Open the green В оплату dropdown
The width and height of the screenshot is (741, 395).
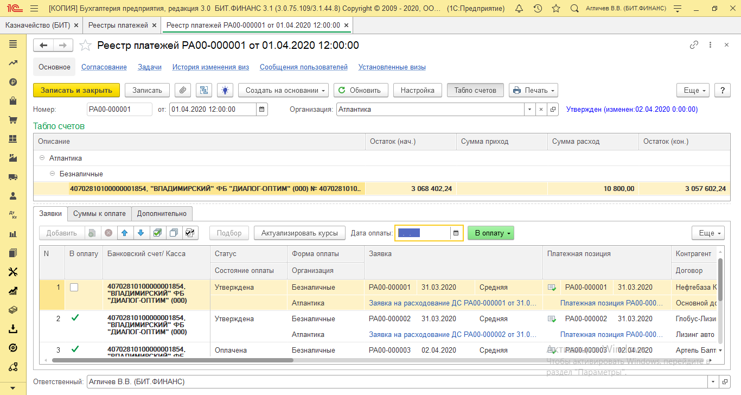[490, 233]
